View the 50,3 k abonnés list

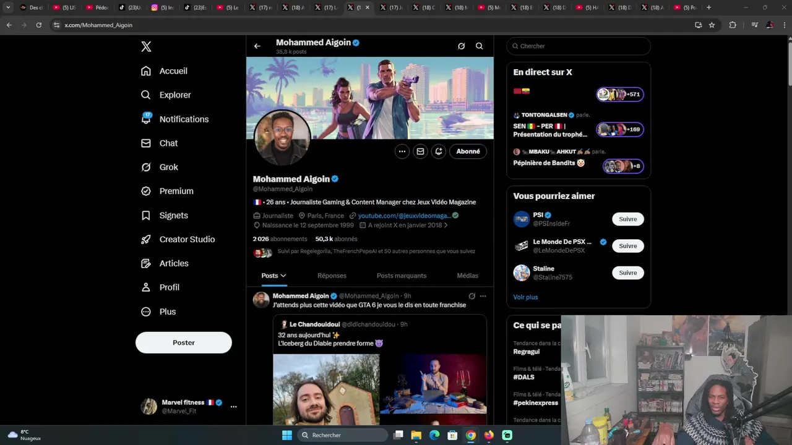(x=336, y=239)
